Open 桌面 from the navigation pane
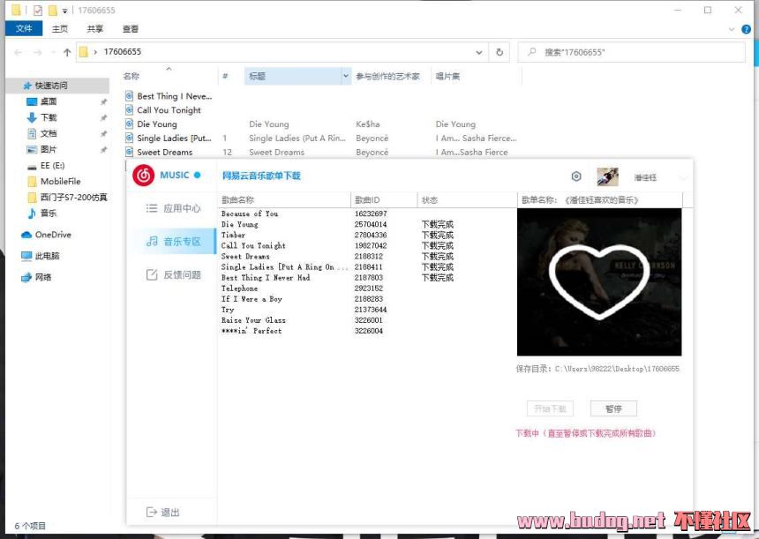Image resolution: width=759 pixels, height=539 pixels. point(48,101)
